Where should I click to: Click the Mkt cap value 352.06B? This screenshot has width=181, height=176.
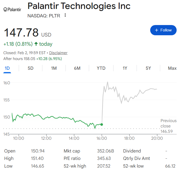point(105,151)
